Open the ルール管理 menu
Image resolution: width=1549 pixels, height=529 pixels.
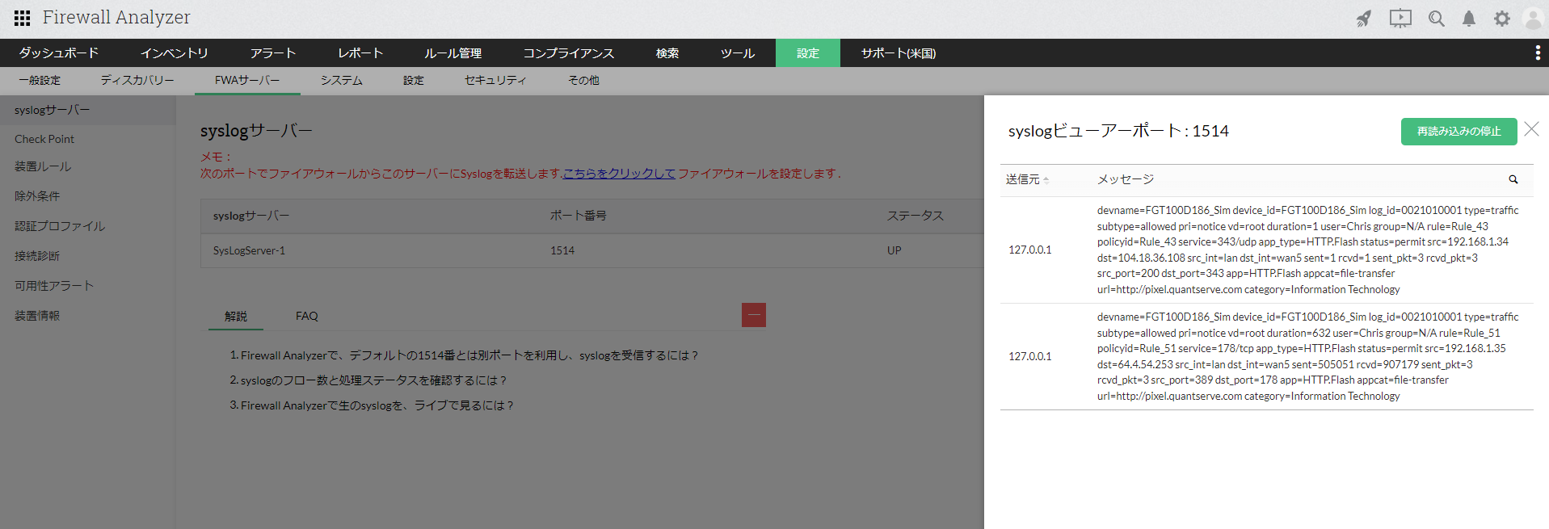[x=452, y=53]
